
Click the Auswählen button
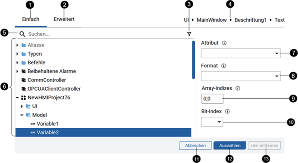[230, 146]
